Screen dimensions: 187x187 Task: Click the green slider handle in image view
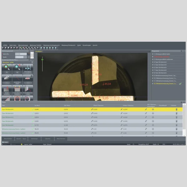coord(42,59)
